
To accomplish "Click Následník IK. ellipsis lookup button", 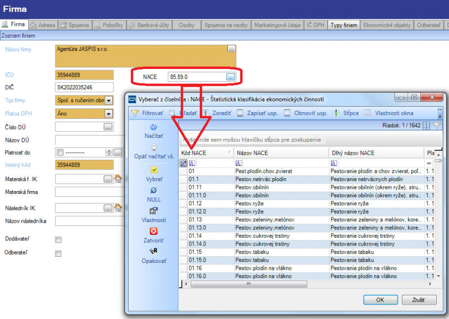I will [x=108, y=208].
